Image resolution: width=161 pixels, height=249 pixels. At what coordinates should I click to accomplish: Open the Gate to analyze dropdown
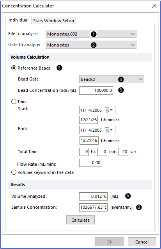(x=91, y=45)
